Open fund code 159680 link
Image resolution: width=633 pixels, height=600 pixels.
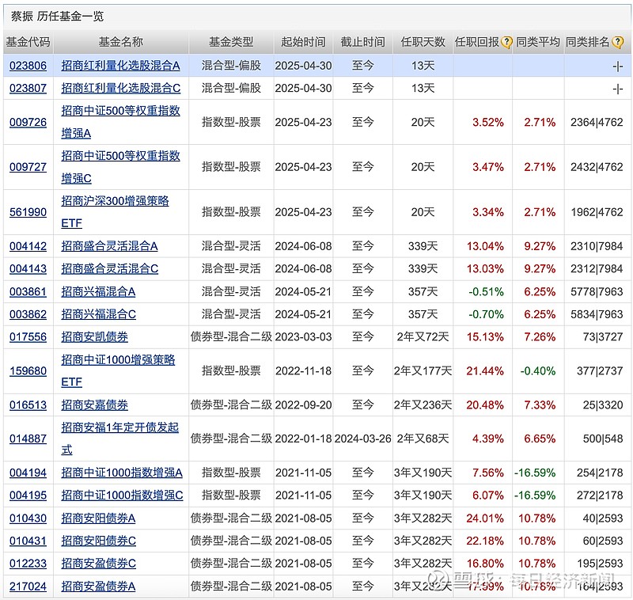(x=28, y=371)
